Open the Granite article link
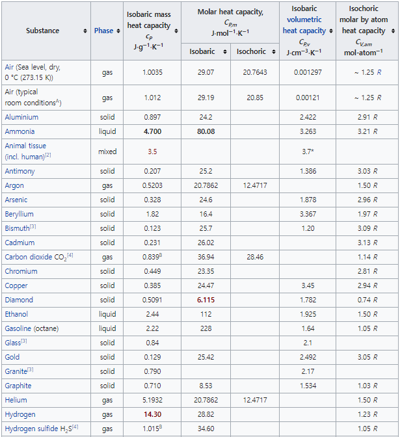 coord(16,371)
